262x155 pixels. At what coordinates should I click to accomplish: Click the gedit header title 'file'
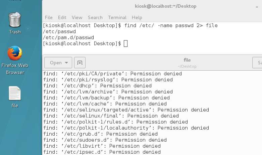pyautogui.click(x=187, y=60)
